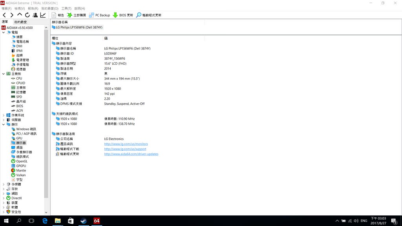Open the graph chart toolbar icon
402x226 pixels.
pyautogui.click(x=43, y=15)
